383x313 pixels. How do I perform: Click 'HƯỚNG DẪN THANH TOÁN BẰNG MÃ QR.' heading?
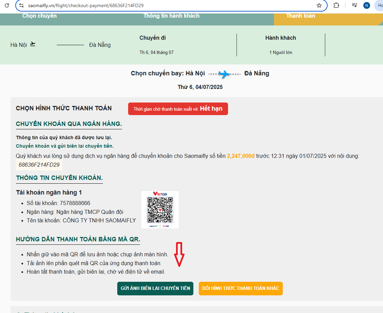78,239
